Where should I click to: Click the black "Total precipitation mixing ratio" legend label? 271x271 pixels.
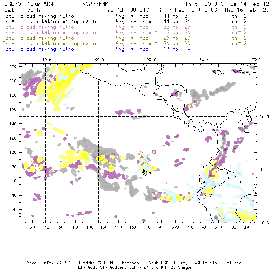pyautogui.click(x=50, y=22)
